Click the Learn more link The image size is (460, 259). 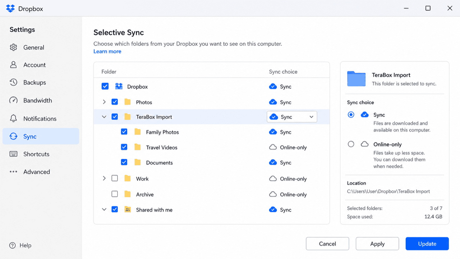tap(107, 51)
